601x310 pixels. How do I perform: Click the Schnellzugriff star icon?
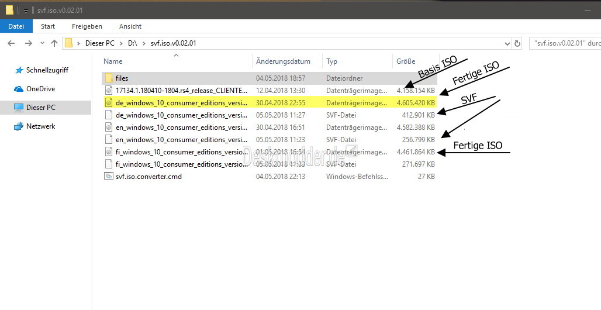(19, 70)
